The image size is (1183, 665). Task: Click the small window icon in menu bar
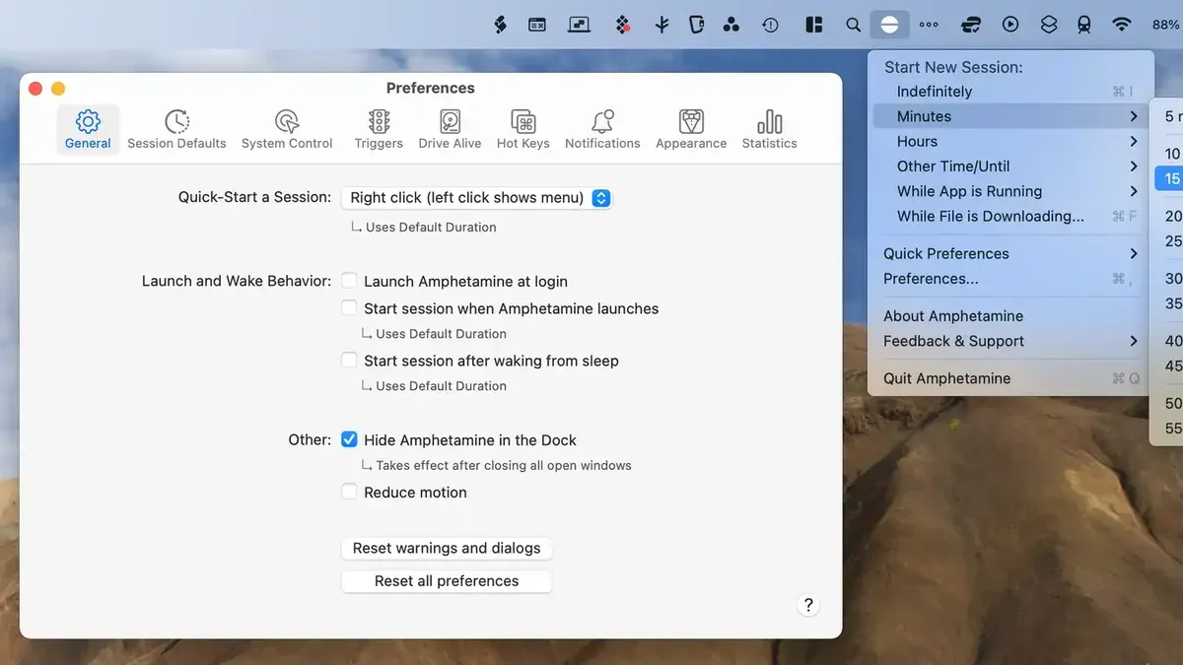537,25
